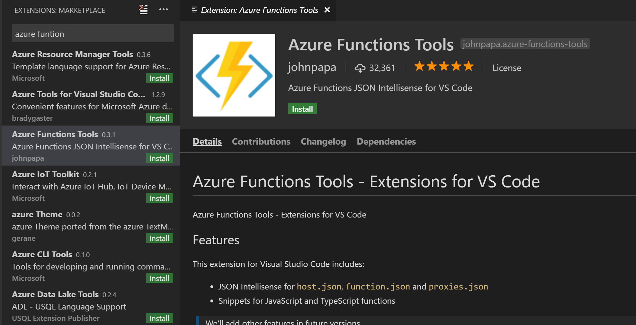
Task: Close the Azure Functions Tools extension tab
Action: [x=327, y=10]
